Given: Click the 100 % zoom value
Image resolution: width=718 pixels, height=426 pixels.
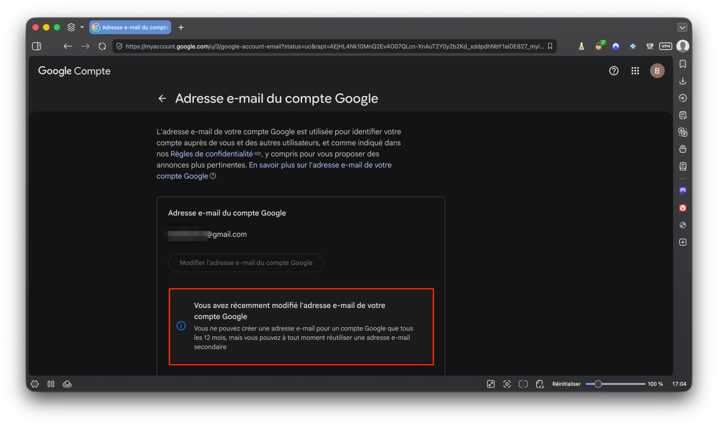Looking at the screenshot, I should pyautogui.click(x=655, y=384).
